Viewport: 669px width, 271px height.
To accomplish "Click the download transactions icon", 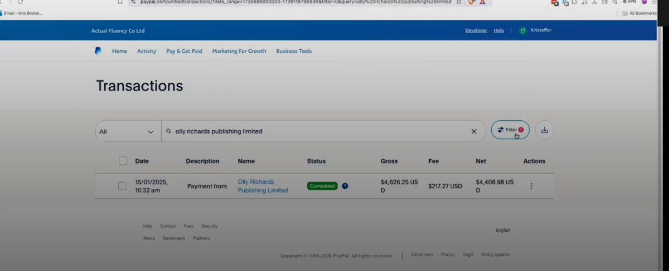I will [x=545, y=130].
